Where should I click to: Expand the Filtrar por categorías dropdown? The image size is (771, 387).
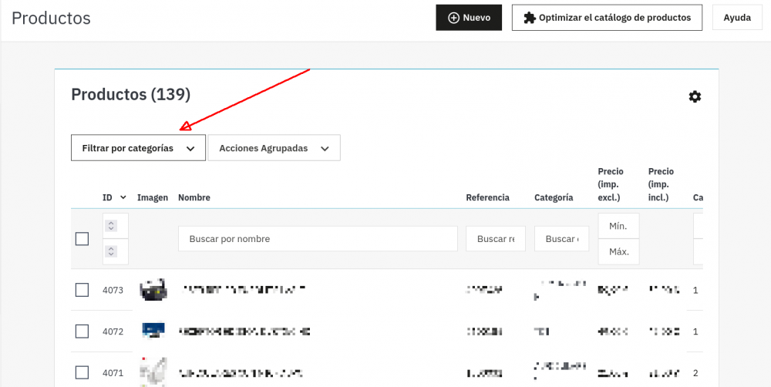138,148
